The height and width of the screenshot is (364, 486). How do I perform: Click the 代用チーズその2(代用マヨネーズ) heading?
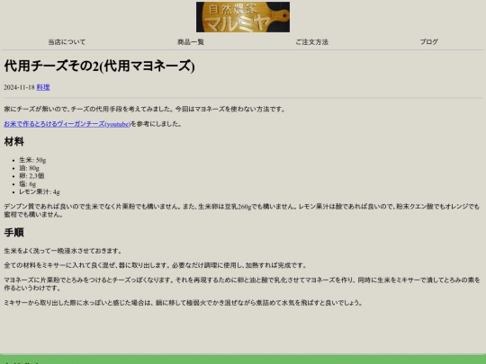(99, 66)
